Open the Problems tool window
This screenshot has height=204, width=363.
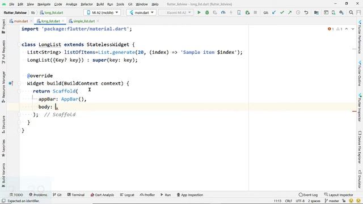click(x=38, y=195)
